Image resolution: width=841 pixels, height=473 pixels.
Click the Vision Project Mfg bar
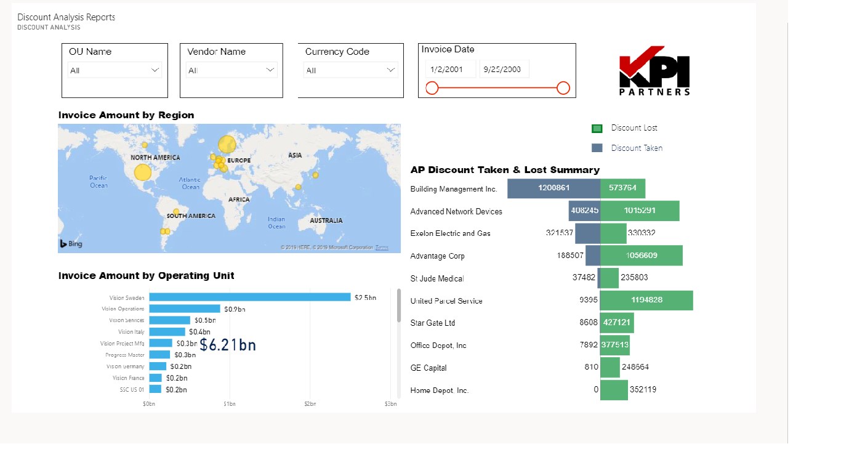coord(161,343)
